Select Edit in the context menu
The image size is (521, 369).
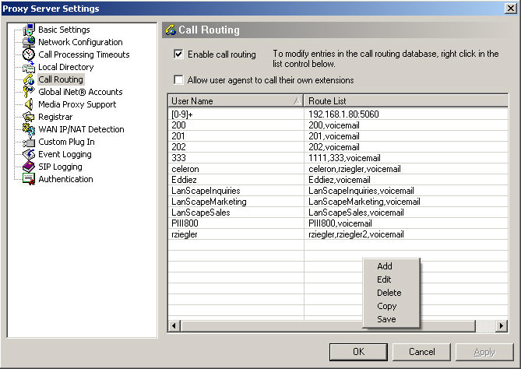pos(384,279)
